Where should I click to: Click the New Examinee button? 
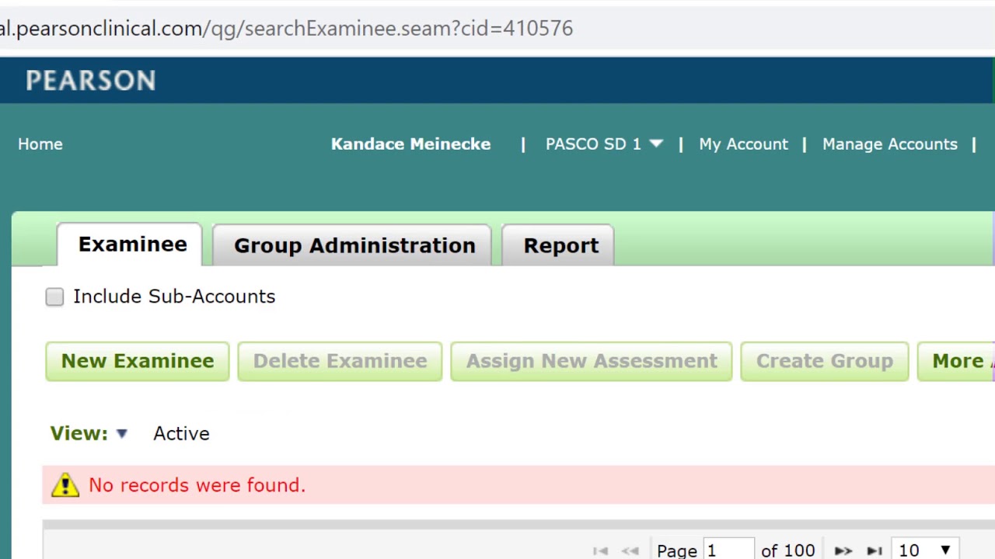[138, 361]
